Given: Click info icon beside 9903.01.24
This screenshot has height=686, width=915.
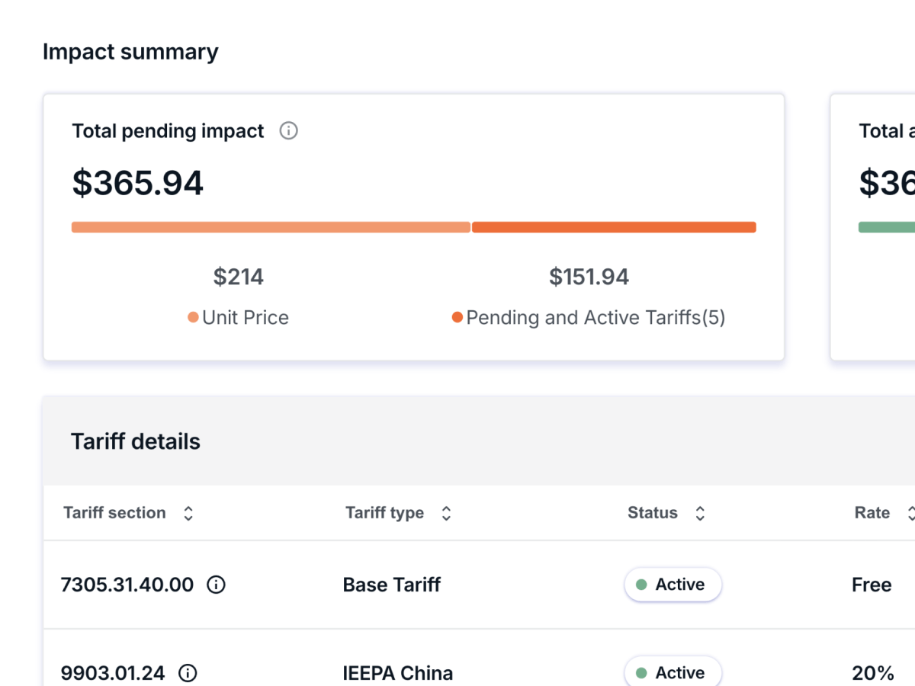Looking at the screenshot, I should click(x=188, y=673).
